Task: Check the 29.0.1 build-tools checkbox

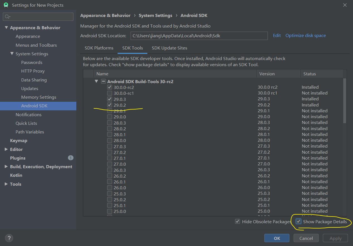Action: coord(109,111)
